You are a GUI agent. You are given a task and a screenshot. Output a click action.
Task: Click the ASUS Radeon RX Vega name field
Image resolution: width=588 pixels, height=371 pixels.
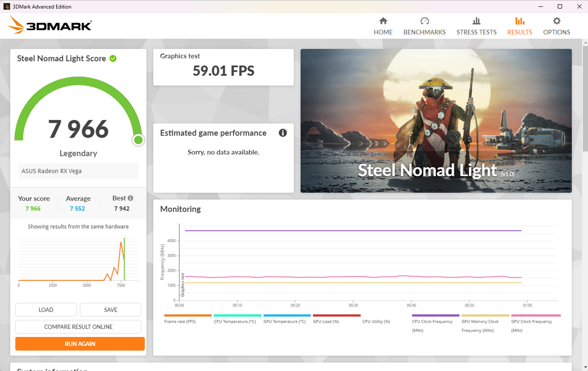pyautogui.click(x=78, y=171)
